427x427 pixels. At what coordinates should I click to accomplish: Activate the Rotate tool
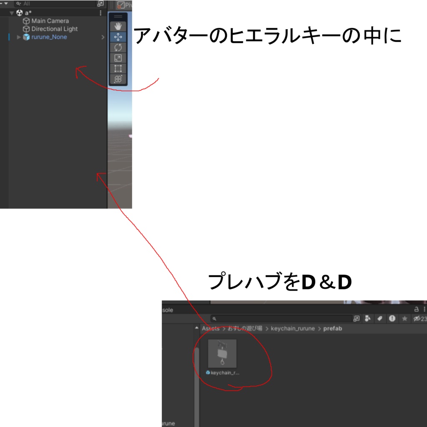coord(118,47)
